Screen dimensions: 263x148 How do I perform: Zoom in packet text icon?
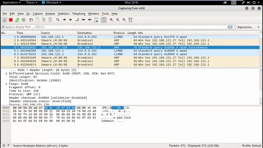point(111,20)
